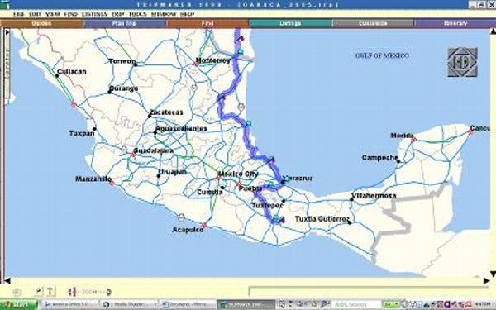
Task: Open the Customize tab
Action: pyautogui.click(x=373, y=23)
